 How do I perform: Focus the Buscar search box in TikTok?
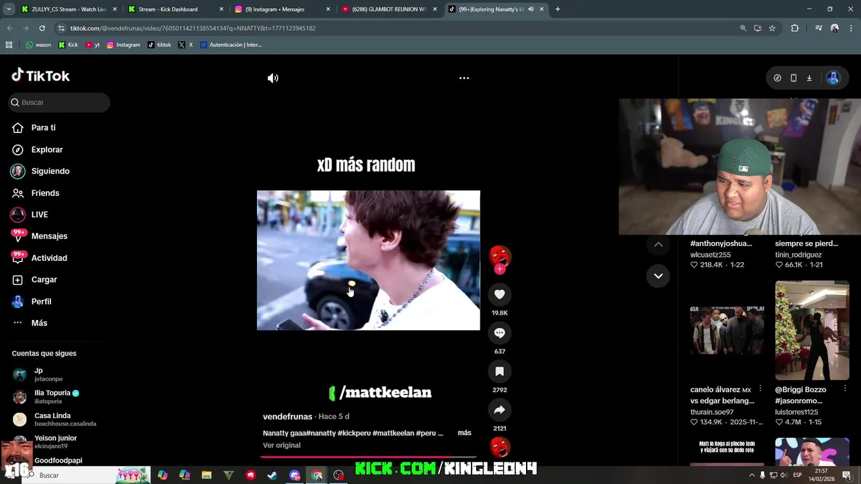pos(59,102)
